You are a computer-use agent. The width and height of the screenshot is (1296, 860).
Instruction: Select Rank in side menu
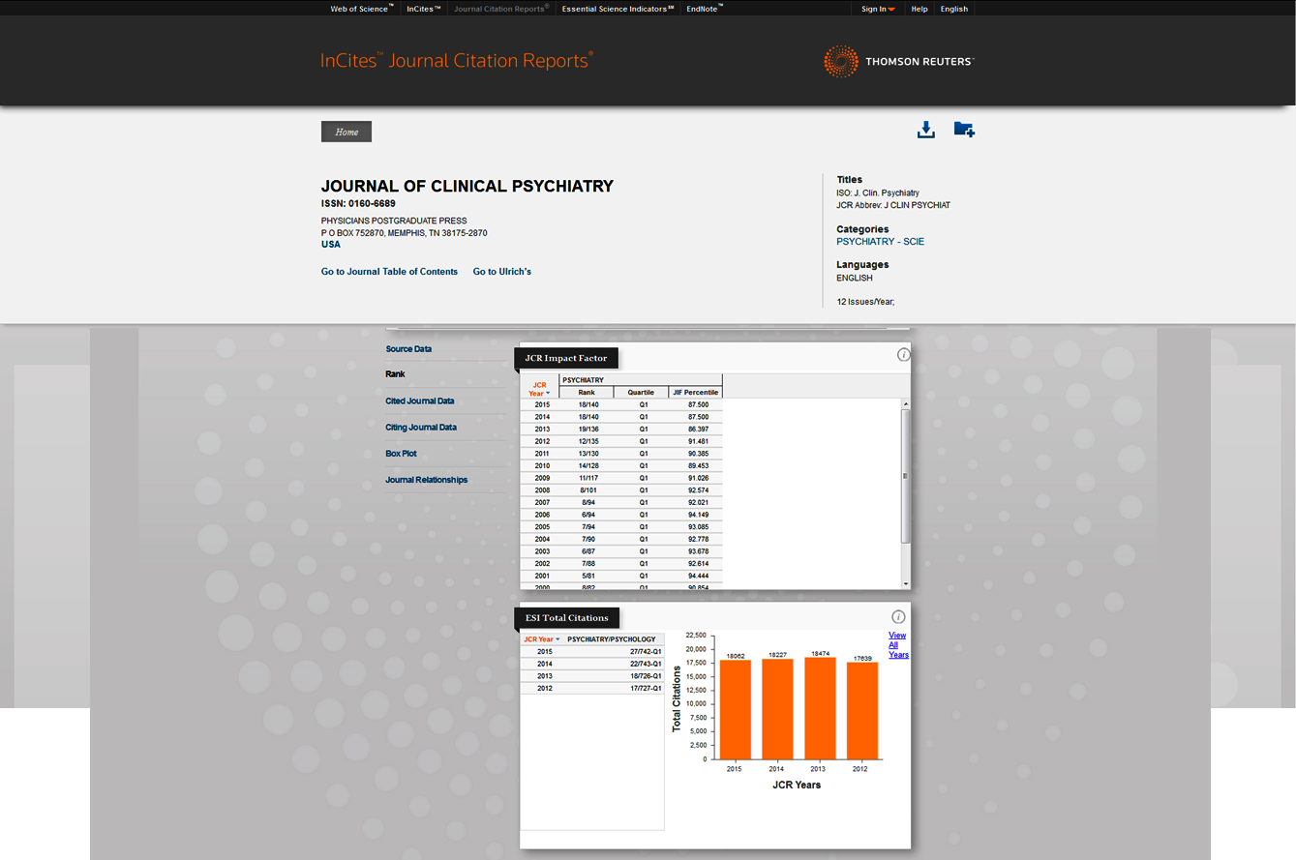coord(395,374)
